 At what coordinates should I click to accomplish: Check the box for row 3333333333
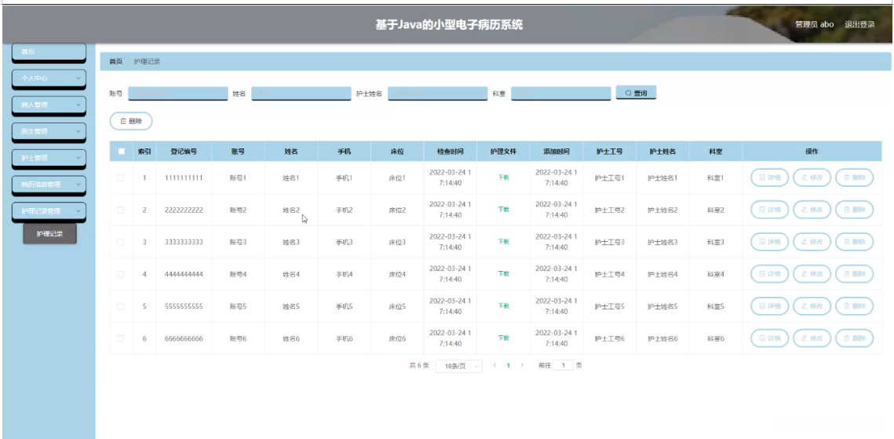[121, 242]
